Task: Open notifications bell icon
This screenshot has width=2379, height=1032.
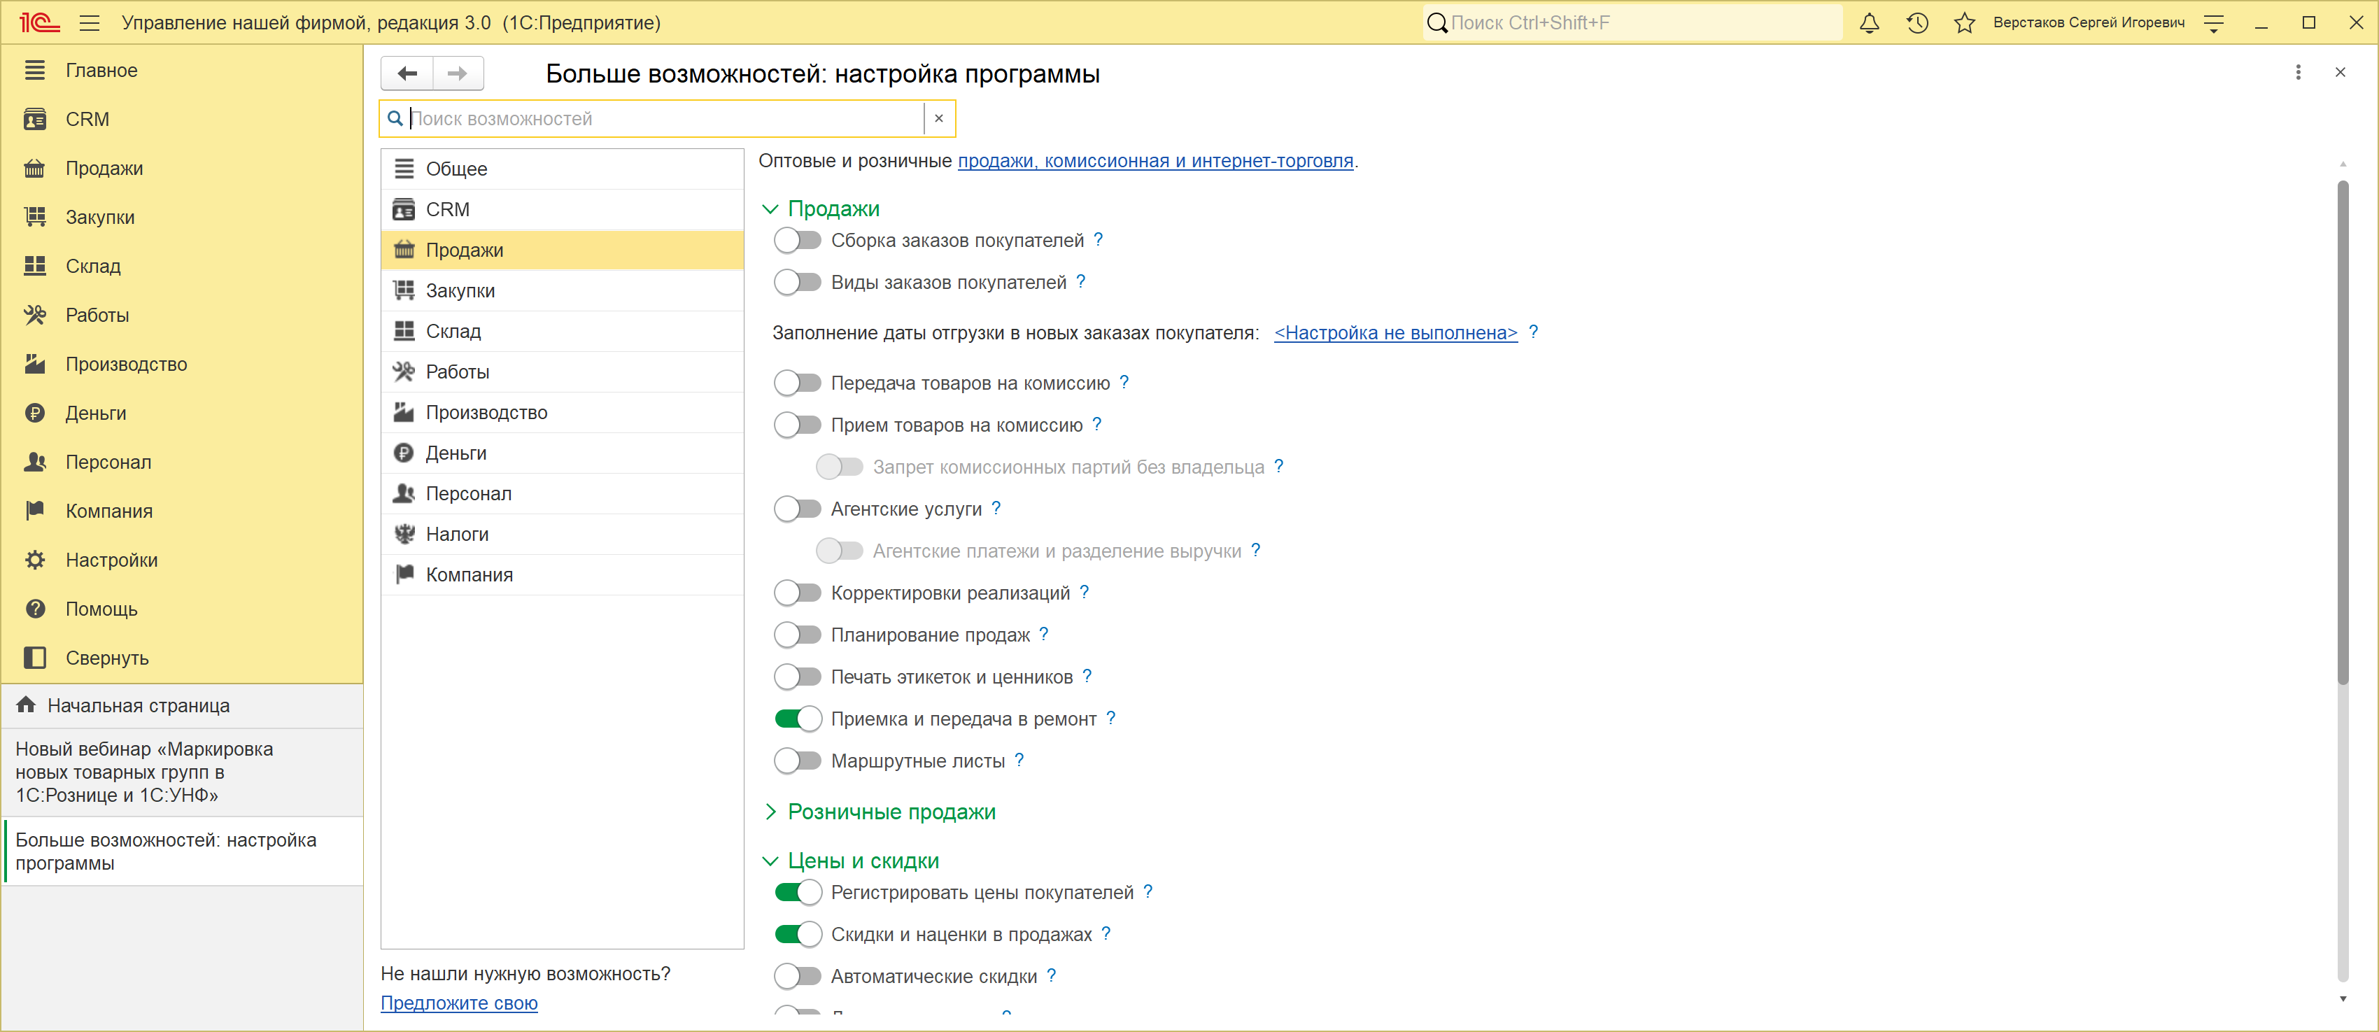Action: [x=1869, y=23]
